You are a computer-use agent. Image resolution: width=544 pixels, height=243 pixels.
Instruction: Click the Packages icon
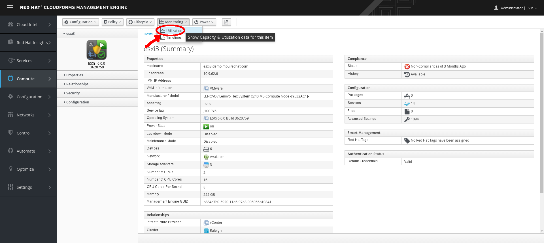407,96
